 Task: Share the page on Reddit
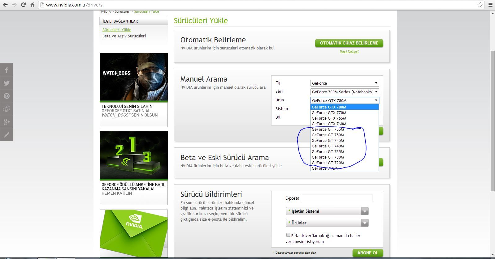point(7,109)
